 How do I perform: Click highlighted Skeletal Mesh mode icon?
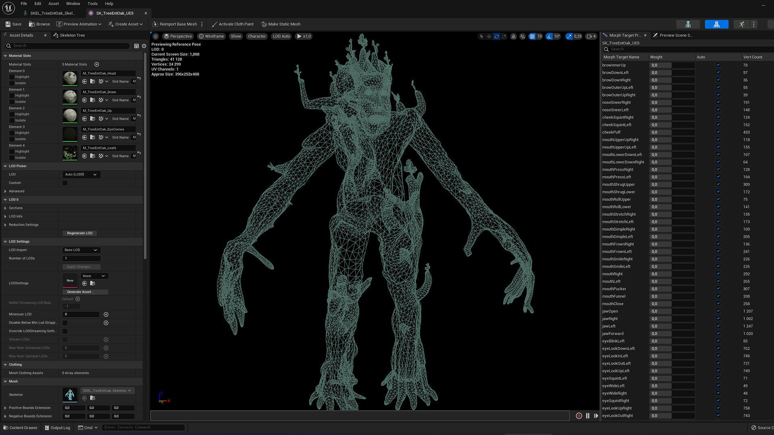(x=716, y=24)
